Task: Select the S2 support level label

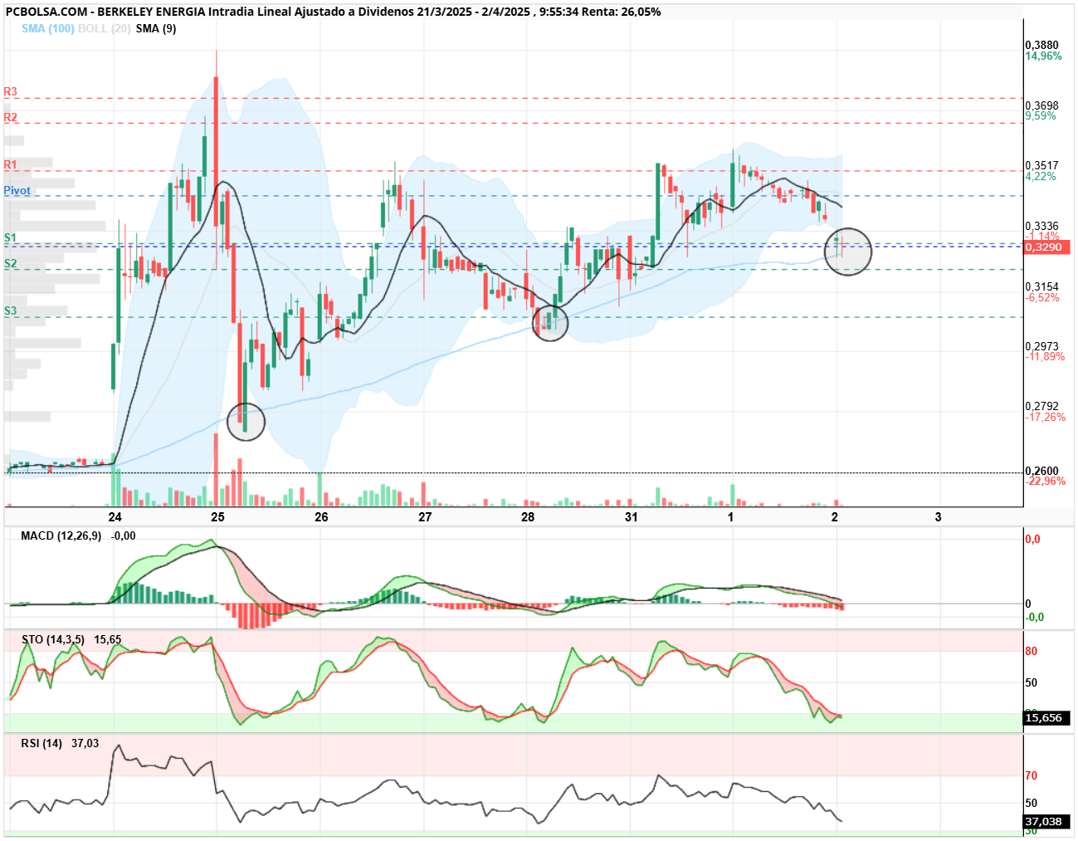Action: coord(10,263)
